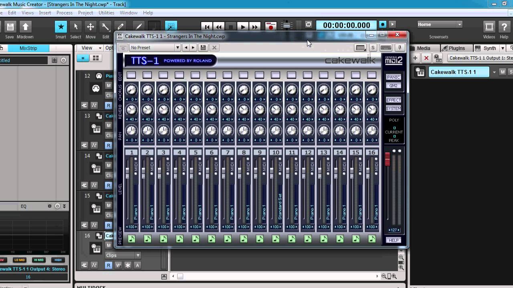Click the TTS-1 HELP button
The image size is (513, 288).
(393, 240)
